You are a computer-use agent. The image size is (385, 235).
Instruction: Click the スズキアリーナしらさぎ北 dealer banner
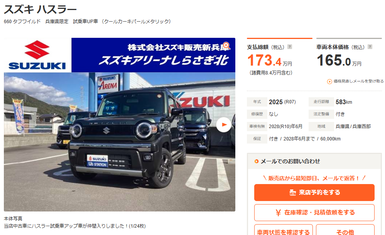tap(153, 55)
